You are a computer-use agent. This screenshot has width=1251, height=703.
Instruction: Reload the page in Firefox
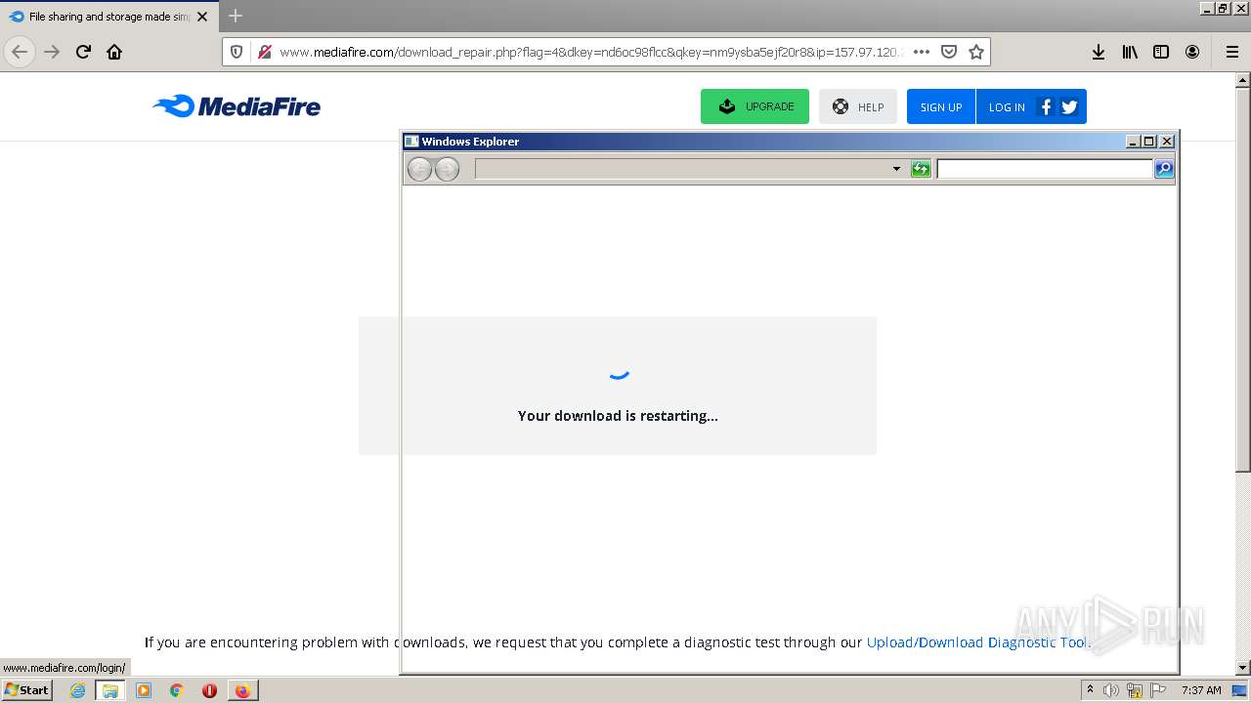[x=83, y=52]
